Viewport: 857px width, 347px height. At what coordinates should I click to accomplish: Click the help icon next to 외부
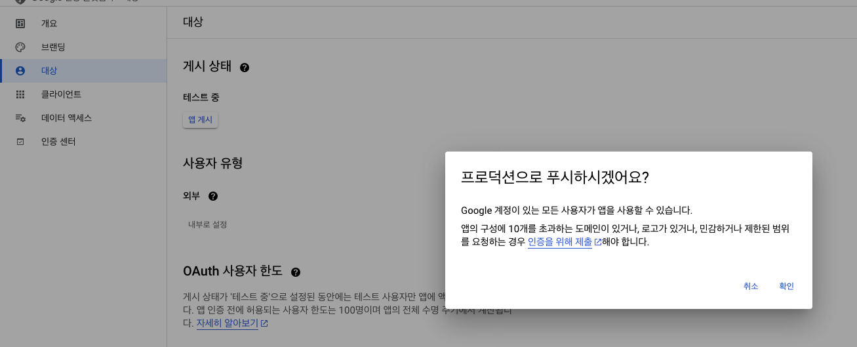coord(213,196)
